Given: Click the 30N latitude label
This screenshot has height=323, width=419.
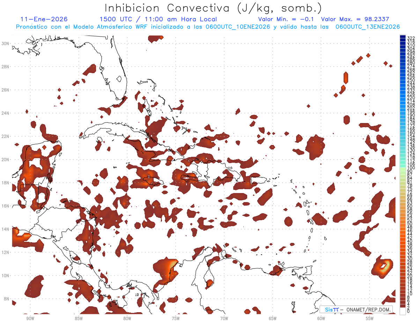Looking at the screenshot, I should 6,43.
